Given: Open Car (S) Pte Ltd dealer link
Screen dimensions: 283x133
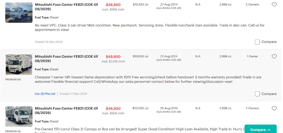Looking at the screenshot, I should (45, 94).
